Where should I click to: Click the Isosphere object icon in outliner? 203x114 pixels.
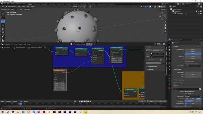pos(175,13)
